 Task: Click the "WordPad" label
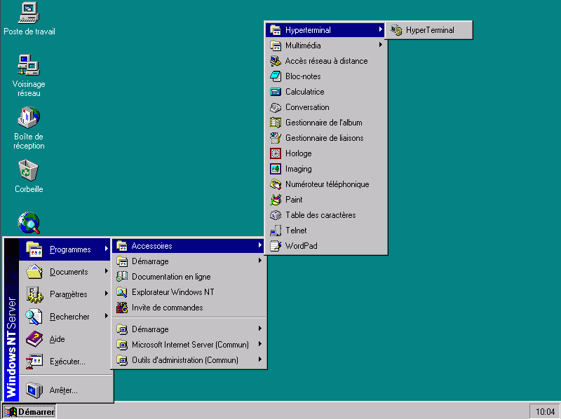click(x=302, y=246)
